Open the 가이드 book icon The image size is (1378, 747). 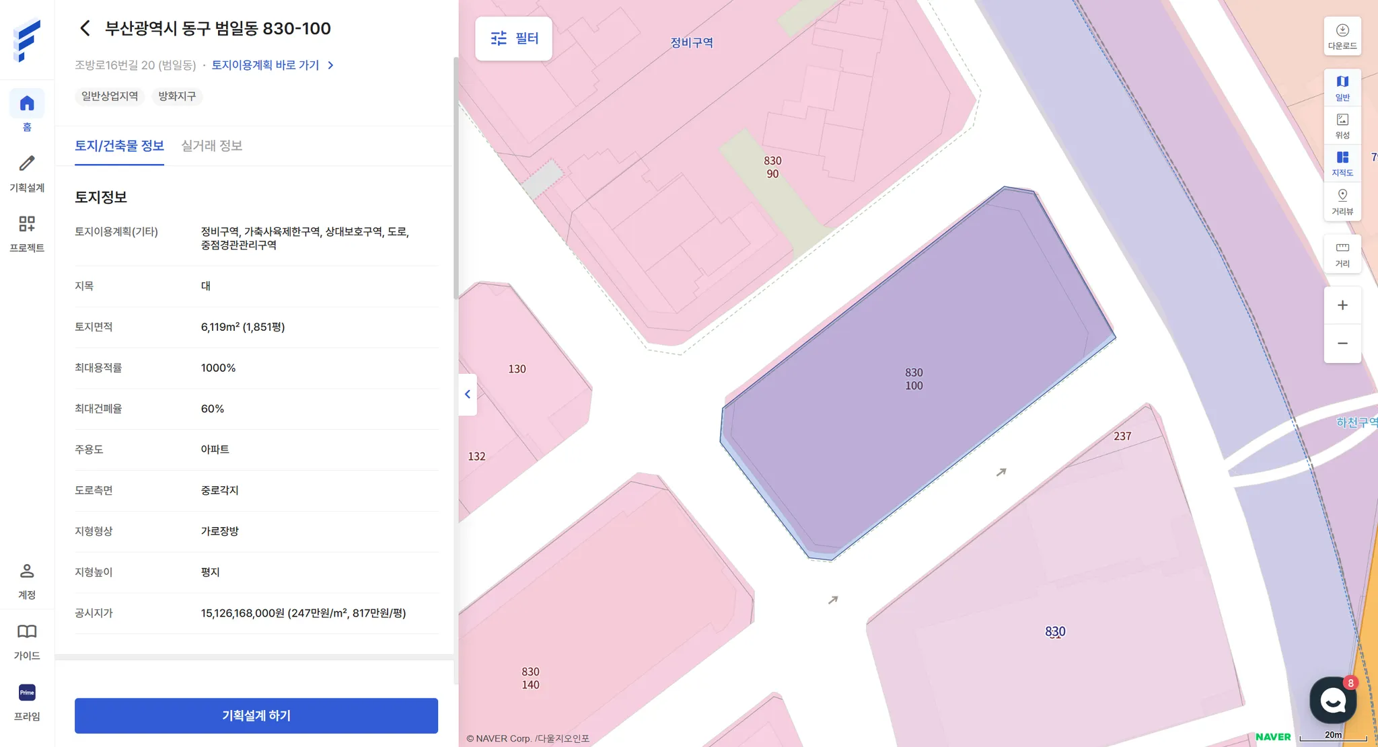point(27,632)
